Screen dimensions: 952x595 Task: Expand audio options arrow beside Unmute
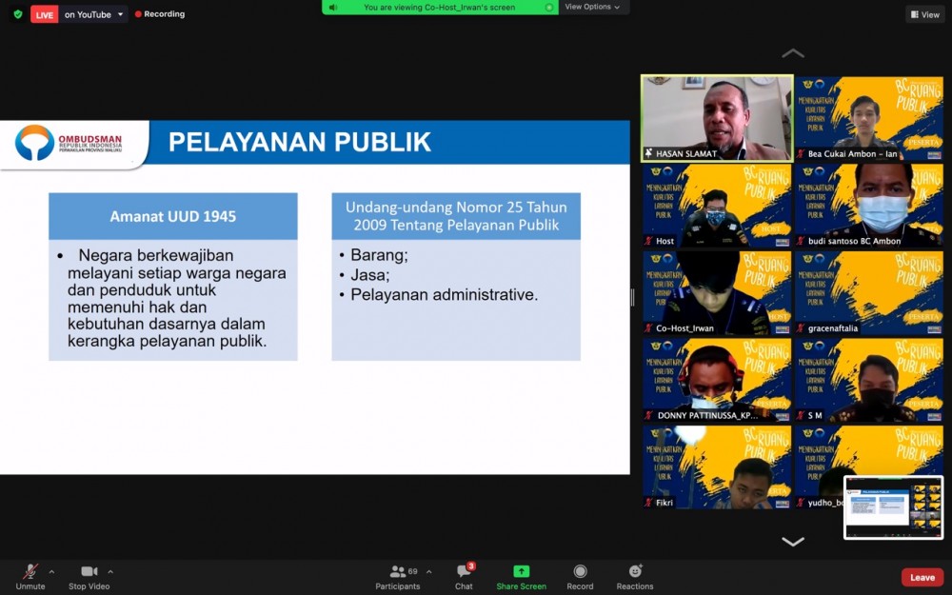(51, 571)
